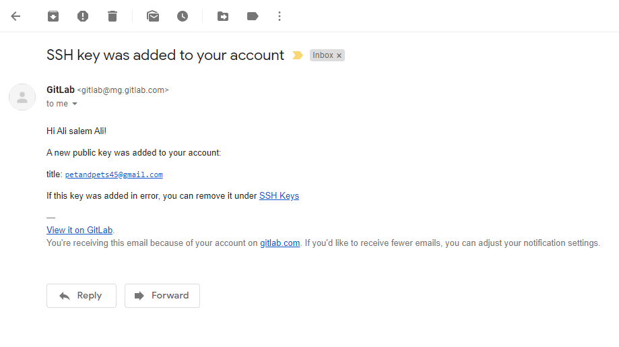Delete this email with trash icon
The width and height of the screenshot is (619, 347).
click(112, 16)
